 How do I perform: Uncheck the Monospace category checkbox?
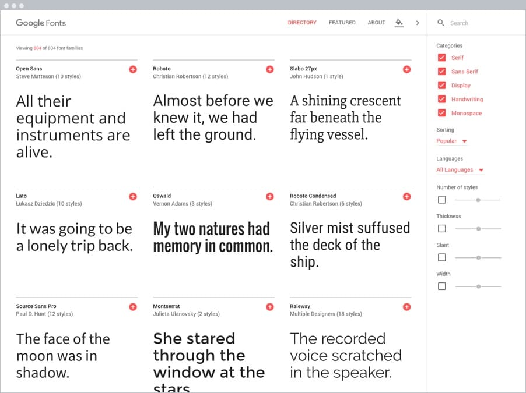pyautogui.click(x=442, y=114)
